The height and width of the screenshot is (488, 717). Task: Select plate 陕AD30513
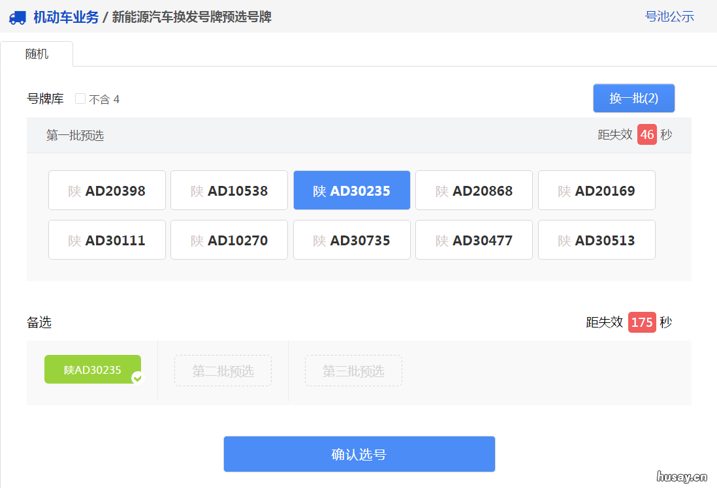click(596, 239)
